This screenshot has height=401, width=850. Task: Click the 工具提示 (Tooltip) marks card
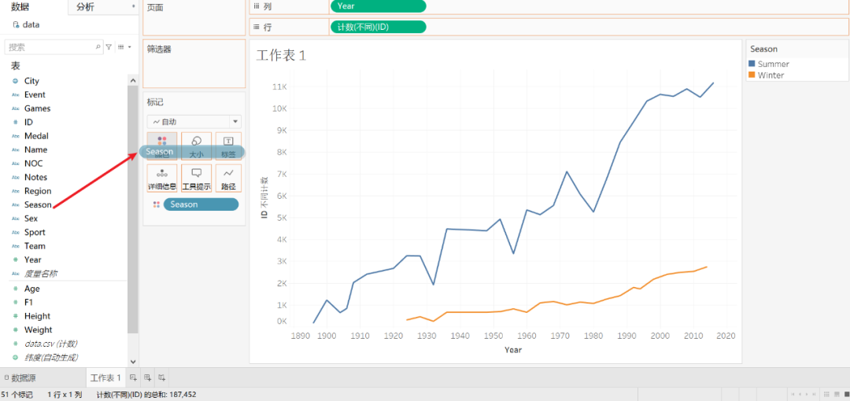click(x=197, y=178)
